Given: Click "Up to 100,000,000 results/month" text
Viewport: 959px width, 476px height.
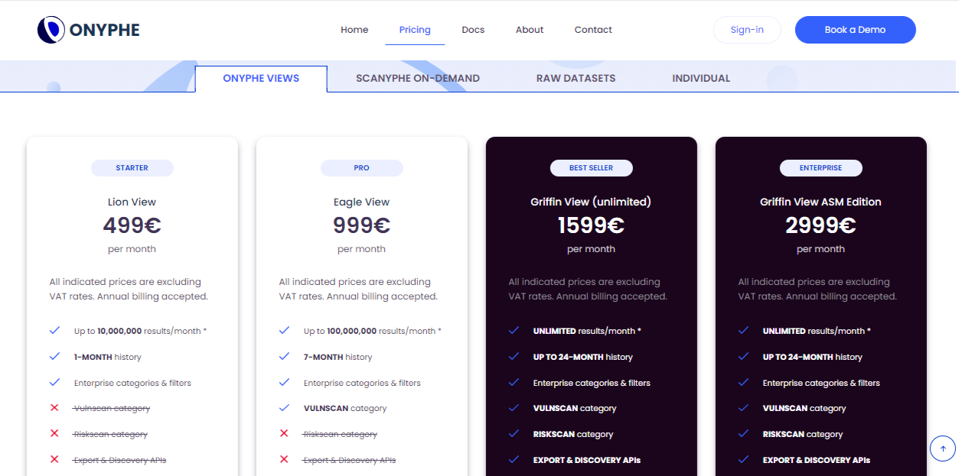Looking at the screenshot, I should point(373,332).
